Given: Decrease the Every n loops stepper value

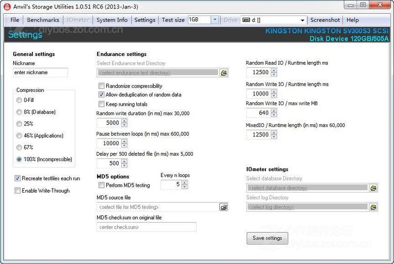Looking at the screenshot, I should click(184, 187).
